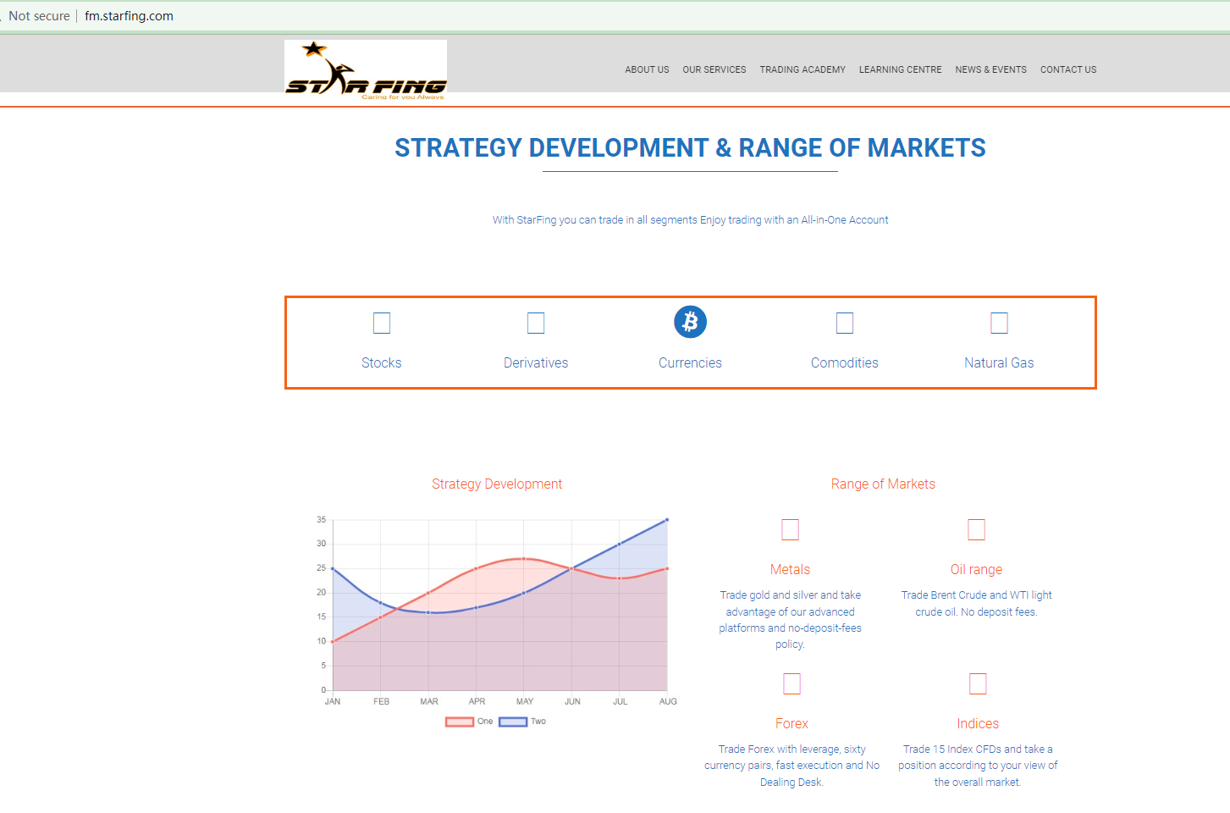Click the blue AUG data point at 35
This screenshot has height=813, width=1230.
click(x=667, y=519)
